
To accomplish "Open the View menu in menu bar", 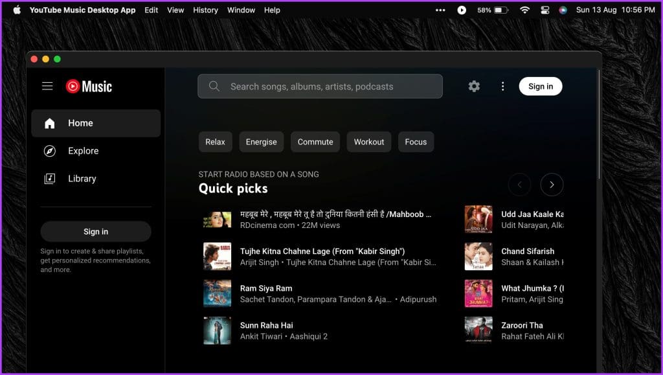I will pyautogui.click(x=175, y=10).
